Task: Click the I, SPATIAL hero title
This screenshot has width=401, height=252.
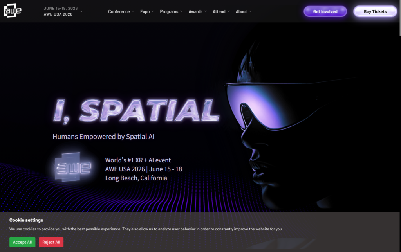Action: coord(136,110)
